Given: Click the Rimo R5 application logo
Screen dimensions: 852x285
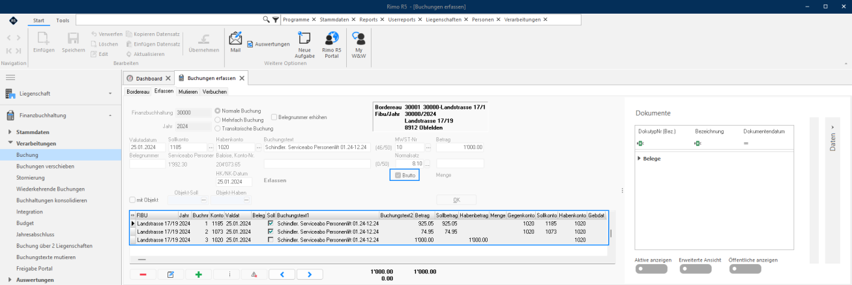Looking at the screenshot, I should tap(13, 20).
